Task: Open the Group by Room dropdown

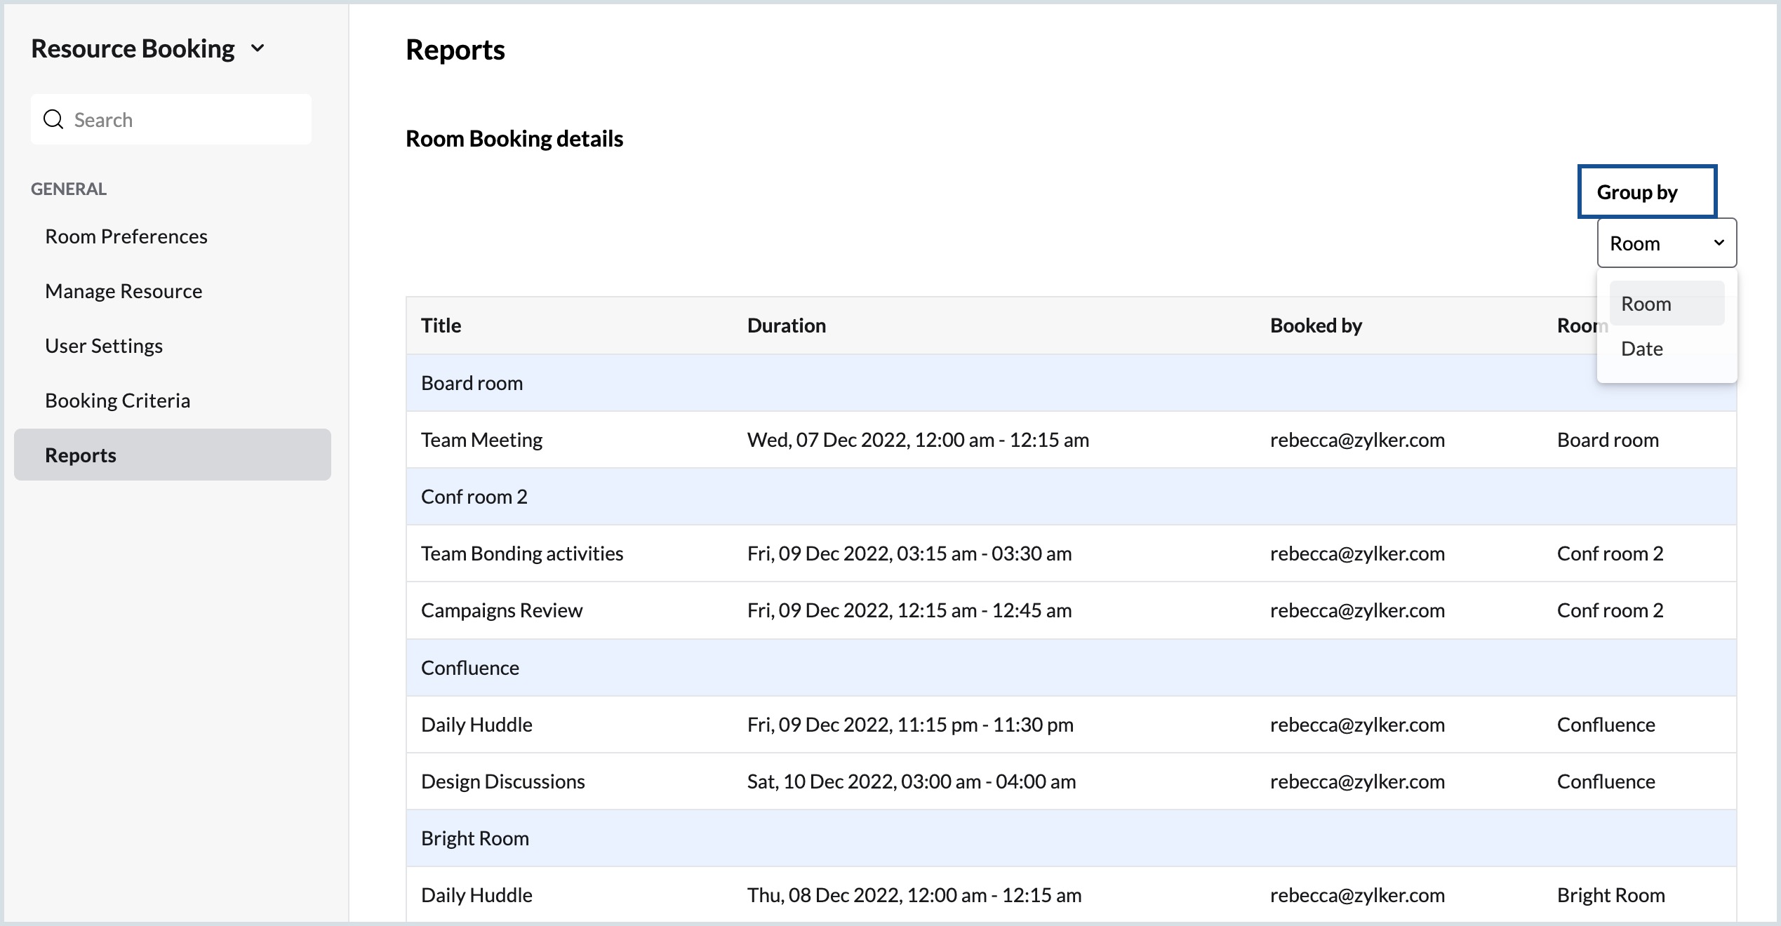Action: pos(1666,243)
